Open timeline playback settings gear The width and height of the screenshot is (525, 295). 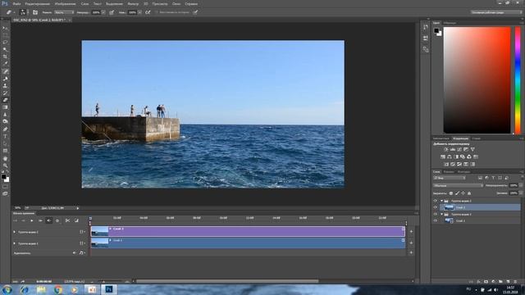coord(57,220)
